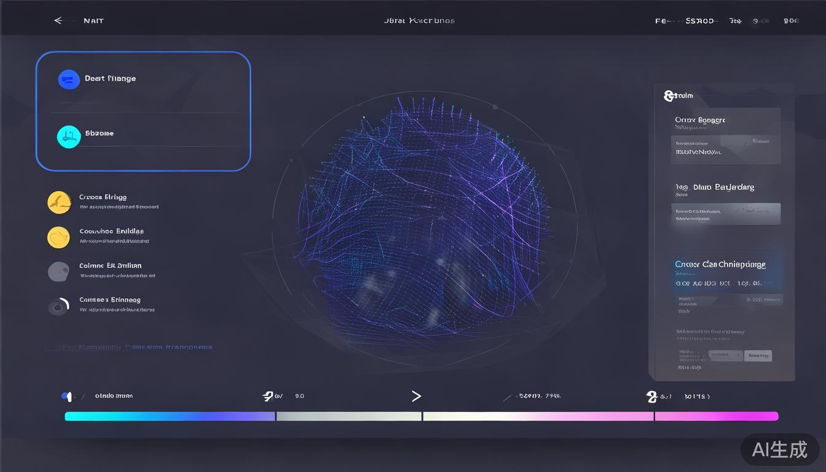The image size is (826, 472).
Task: Click the logo icon atop the right panel
Action: click(670, 96)
